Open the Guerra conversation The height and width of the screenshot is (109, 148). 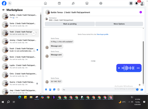tap(20, 83)
